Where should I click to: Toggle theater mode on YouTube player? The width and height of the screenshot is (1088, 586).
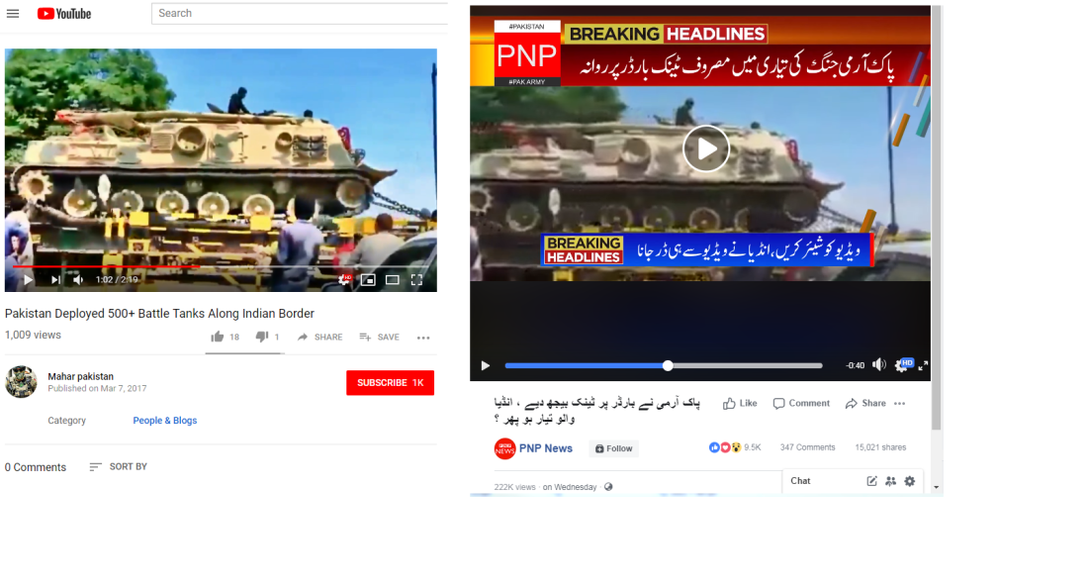(392, 280)
